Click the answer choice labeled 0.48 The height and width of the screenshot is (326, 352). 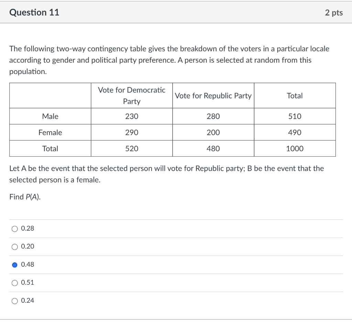tap(26, 264)
